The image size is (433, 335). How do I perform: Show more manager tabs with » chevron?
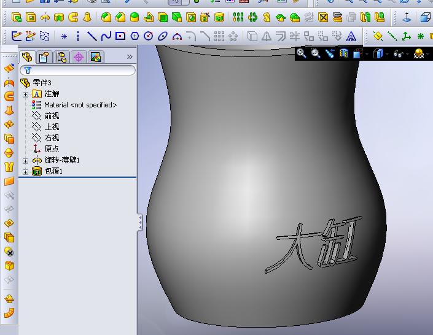pyautogui.click(x=130, y=57)
